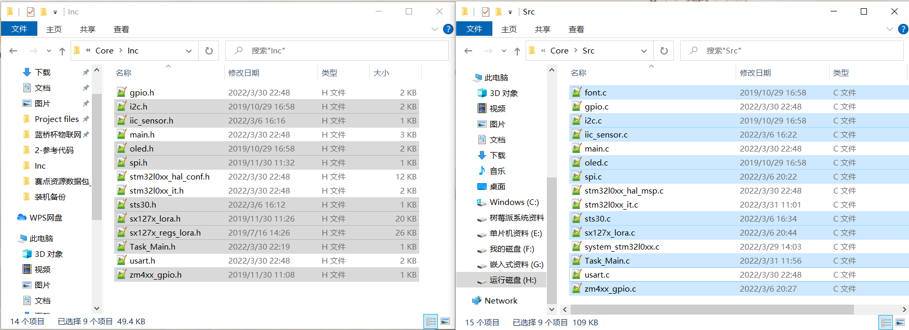Click the up-directory arrow in Inc window
Screen dimensions: 909x330
click(x=62, y=51)
